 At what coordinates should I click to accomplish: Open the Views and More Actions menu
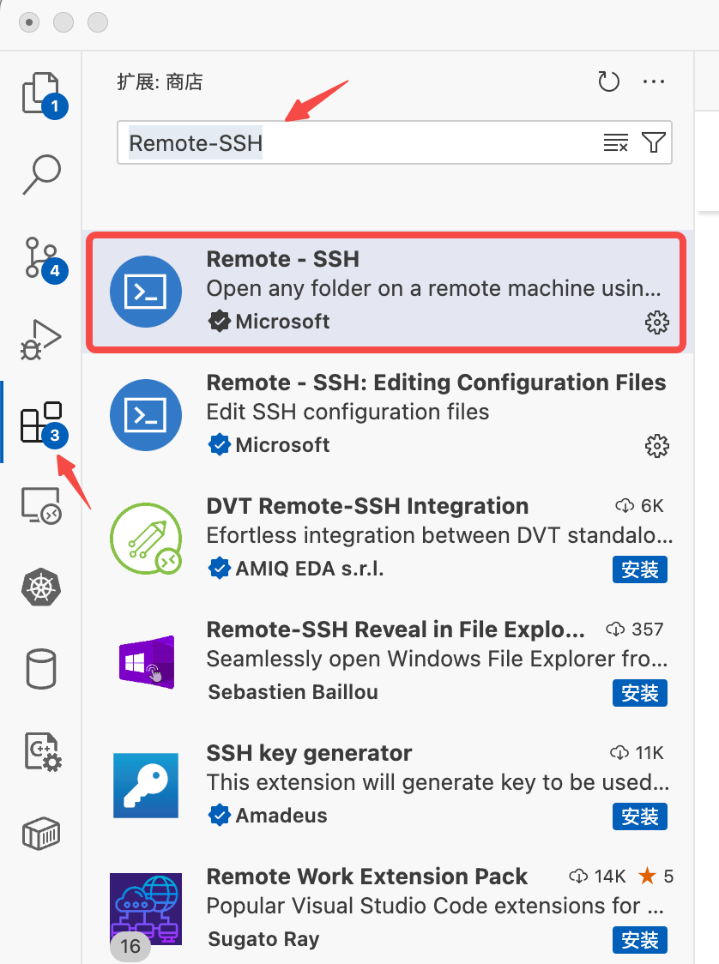654,81
